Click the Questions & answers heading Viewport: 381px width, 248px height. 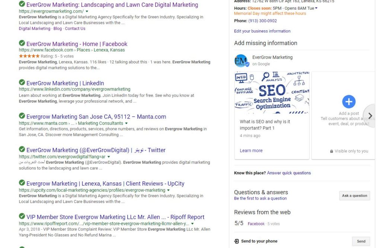pos(261,192)
